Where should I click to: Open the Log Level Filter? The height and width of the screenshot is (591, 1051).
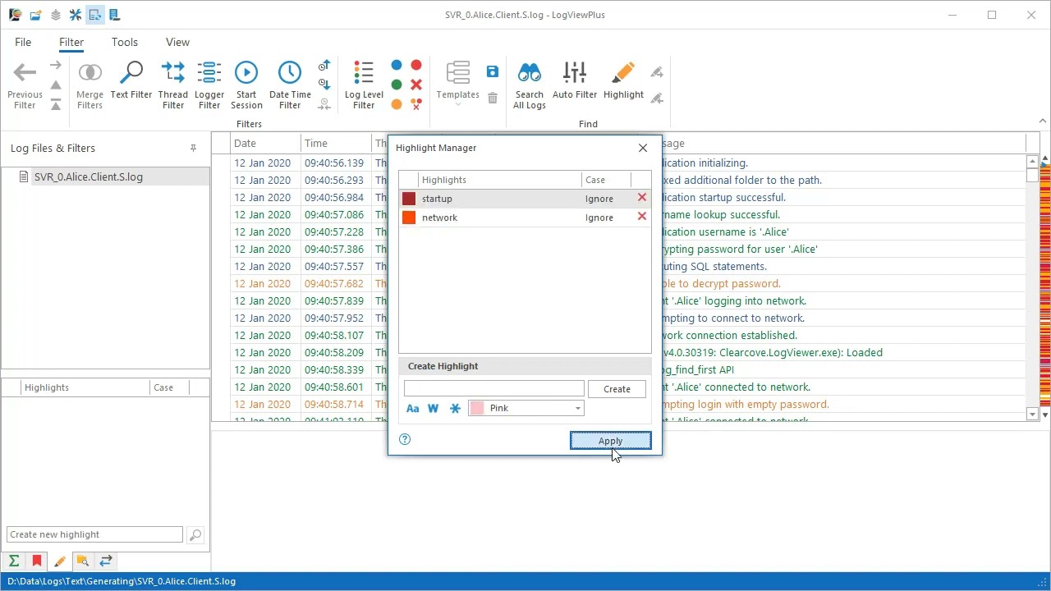(364, 85)
